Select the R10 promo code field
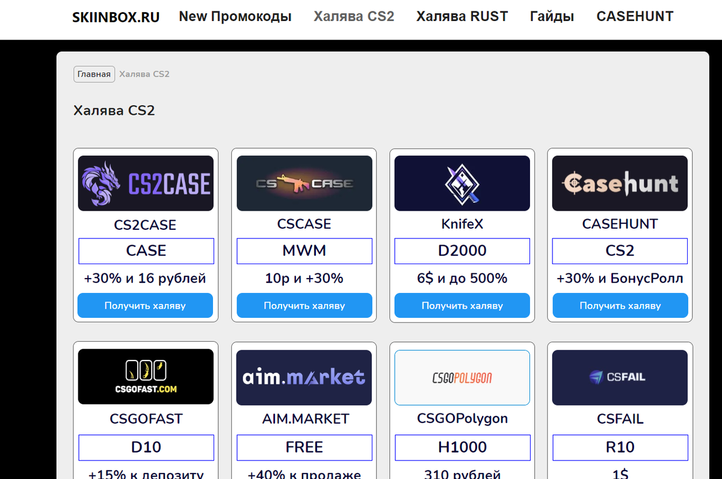 point(620,448)
